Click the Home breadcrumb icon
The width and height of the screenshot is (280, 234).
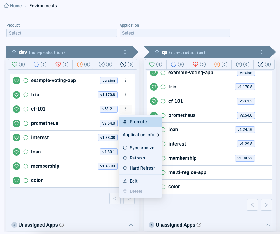(6, 6)
